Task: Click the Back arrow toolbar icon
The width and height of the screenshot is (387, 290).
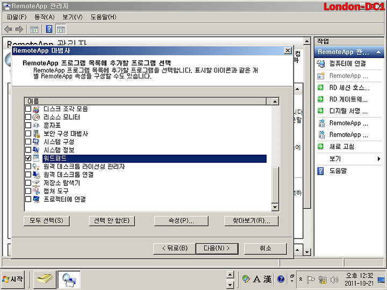Action: (x=9, y=30)
